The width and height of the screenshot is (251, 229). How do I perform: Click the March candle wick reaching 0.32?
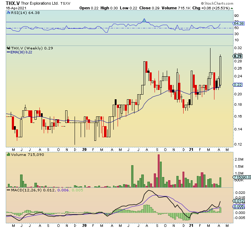coord(210,60)
